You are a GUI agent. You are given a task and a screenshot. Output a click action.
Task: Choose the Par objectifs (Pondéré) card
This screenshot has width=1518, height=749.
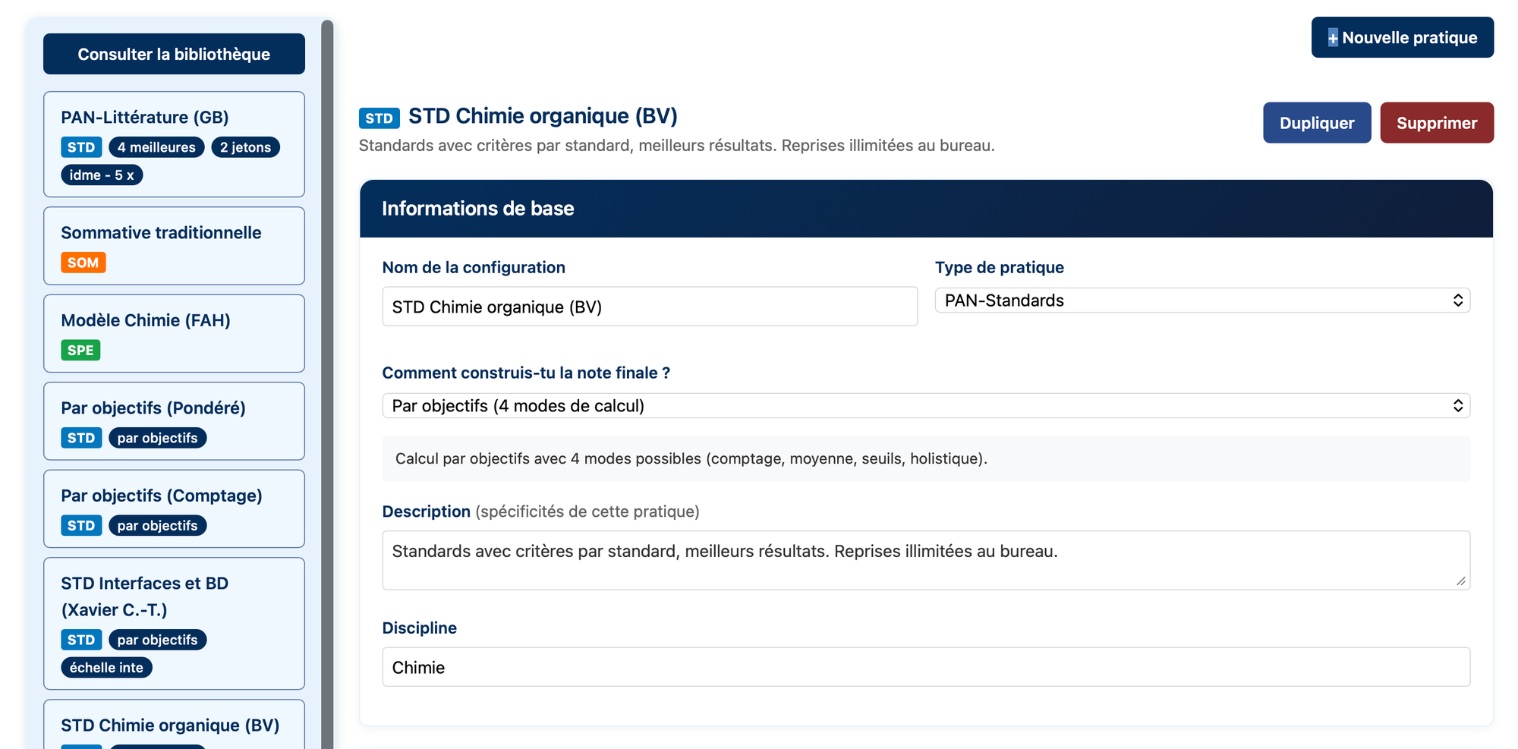(174, 421)
